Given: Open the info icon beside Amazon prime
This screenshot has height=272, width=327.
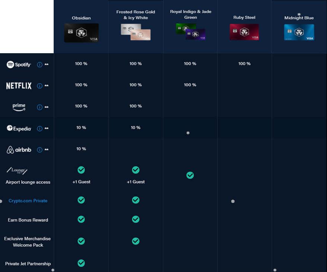Looking at the screenshot, I should 39,107.
